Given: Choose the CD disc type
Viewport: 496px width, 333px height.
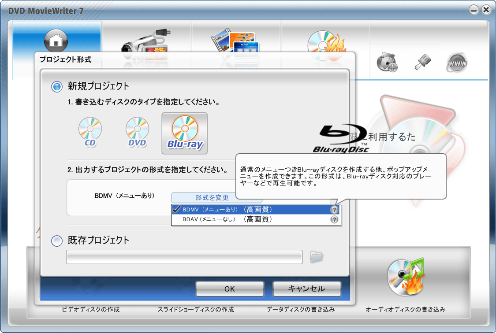Looking at the screenshot, I should (90, 132).
